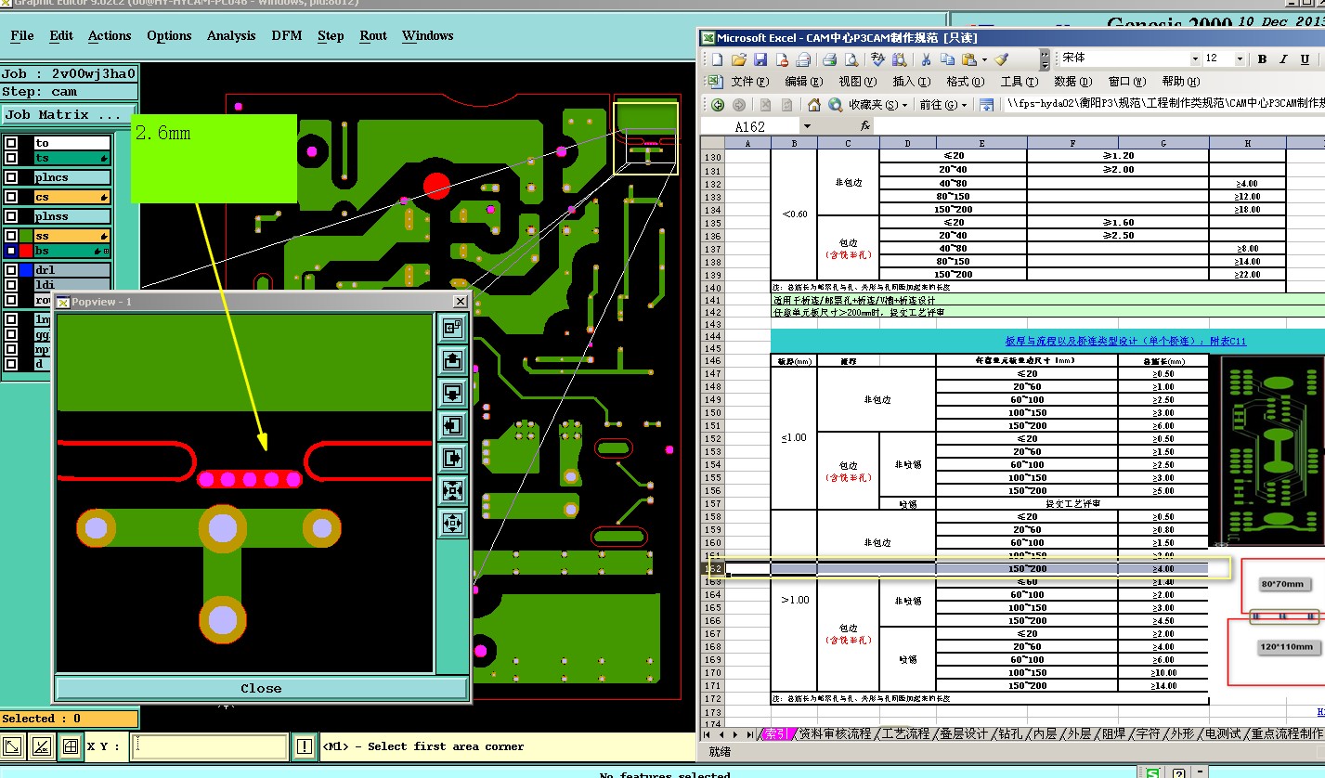
Task: Open Excel Name Box dropdown arrow
Action: pyautogui.click(x=807, y=126)
